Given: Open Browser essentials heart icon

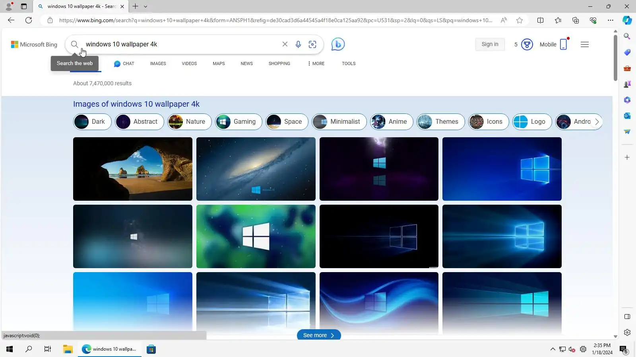Looking at the screenshot, I should coord(593,20).
